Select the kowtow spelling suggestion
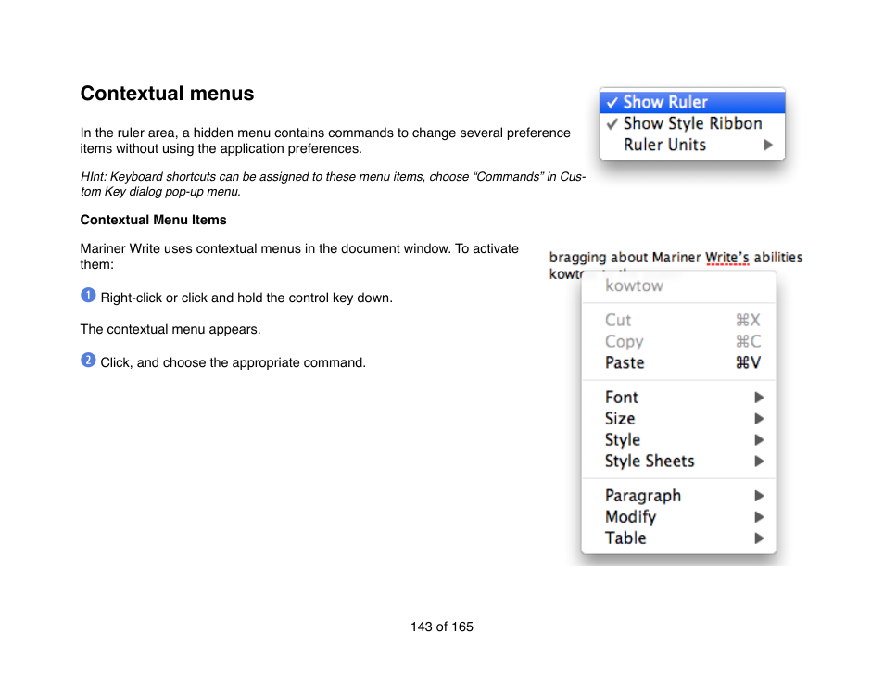 (x=679, y=285)
